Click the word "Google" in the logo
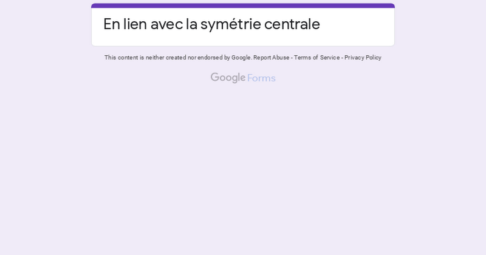Image resolution: width=486 pixels, height=255 pixels. [x=228, y=78]
